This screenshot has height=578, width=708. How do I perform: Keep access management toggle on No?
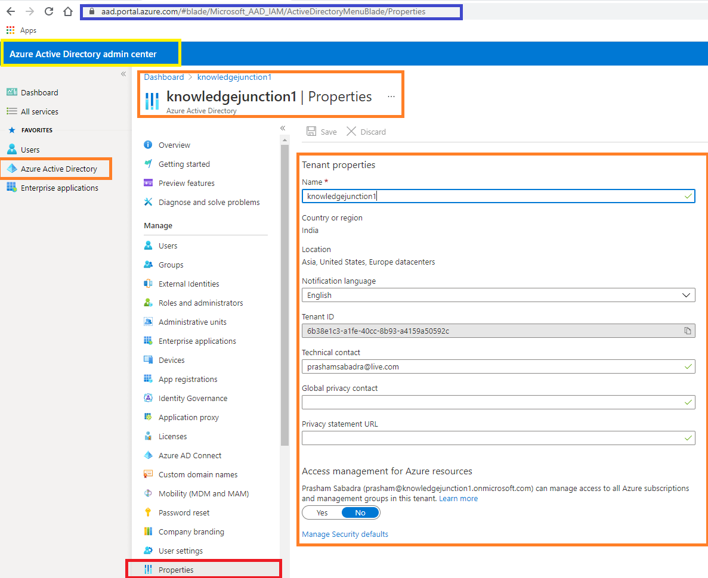(x=359, y=512)
